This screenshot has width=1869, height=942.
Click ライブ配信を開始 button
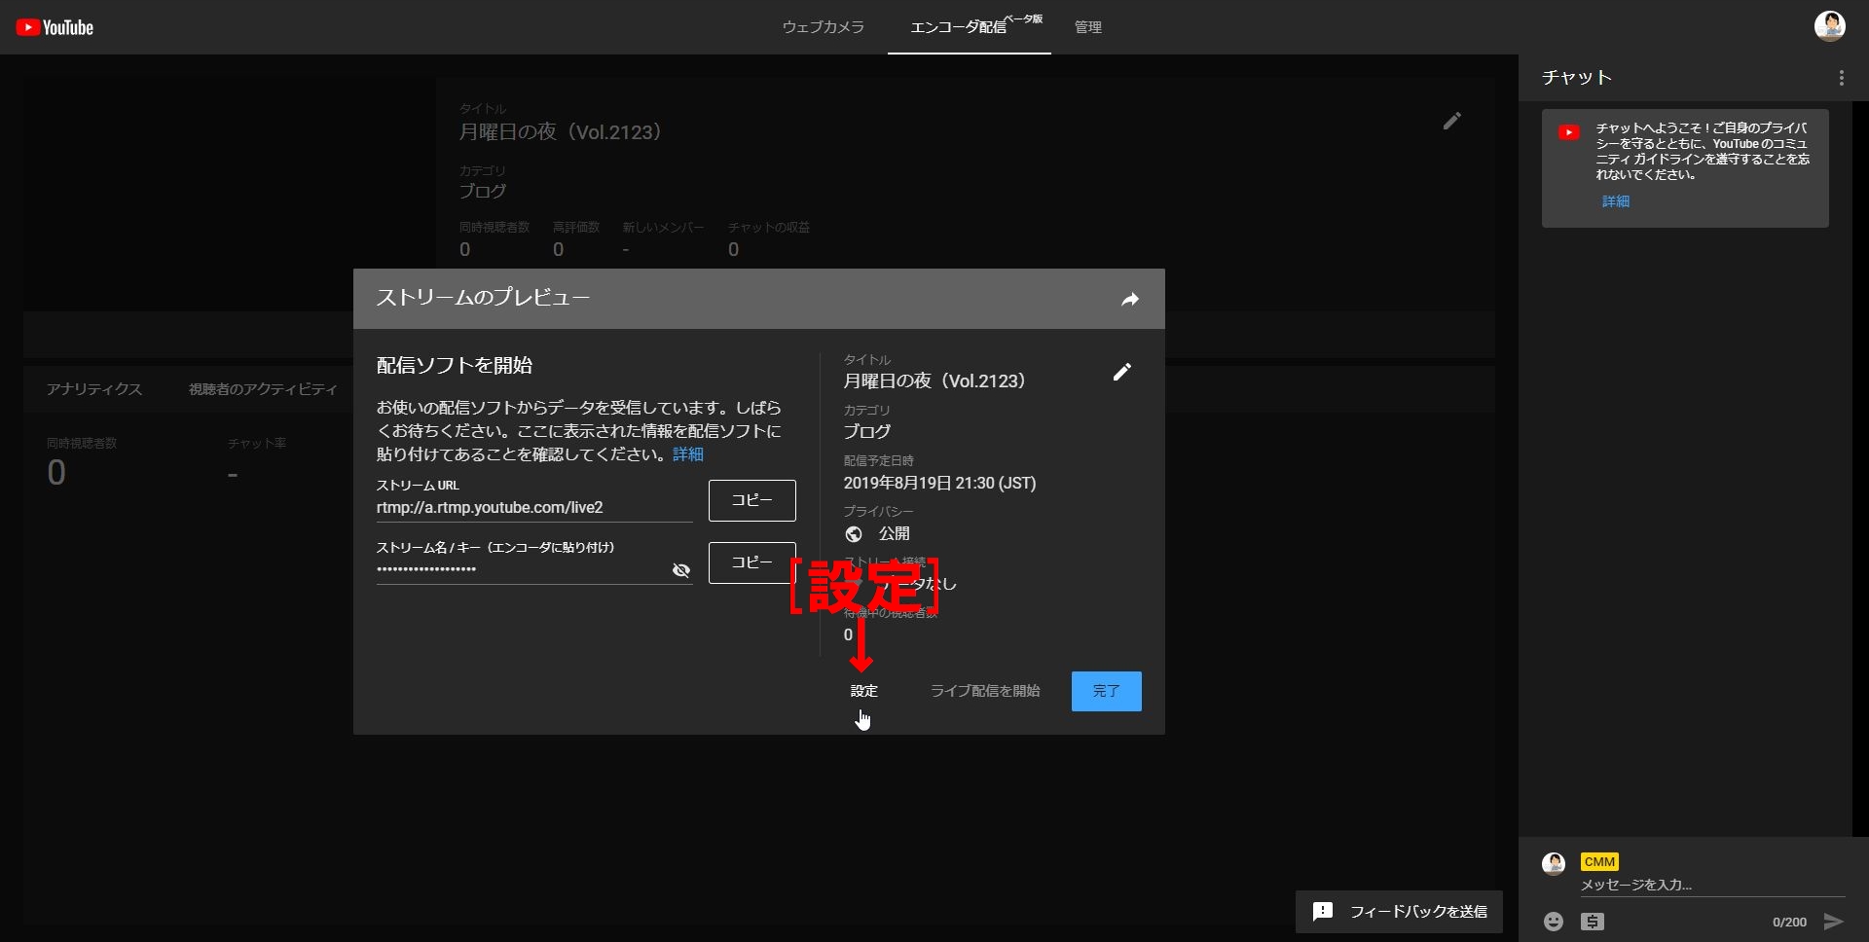click(x=985, y=691)
